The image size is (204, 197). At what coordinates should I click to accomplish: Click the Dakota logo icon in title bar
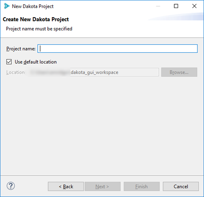pyautogui.click(x=7, y=6)
